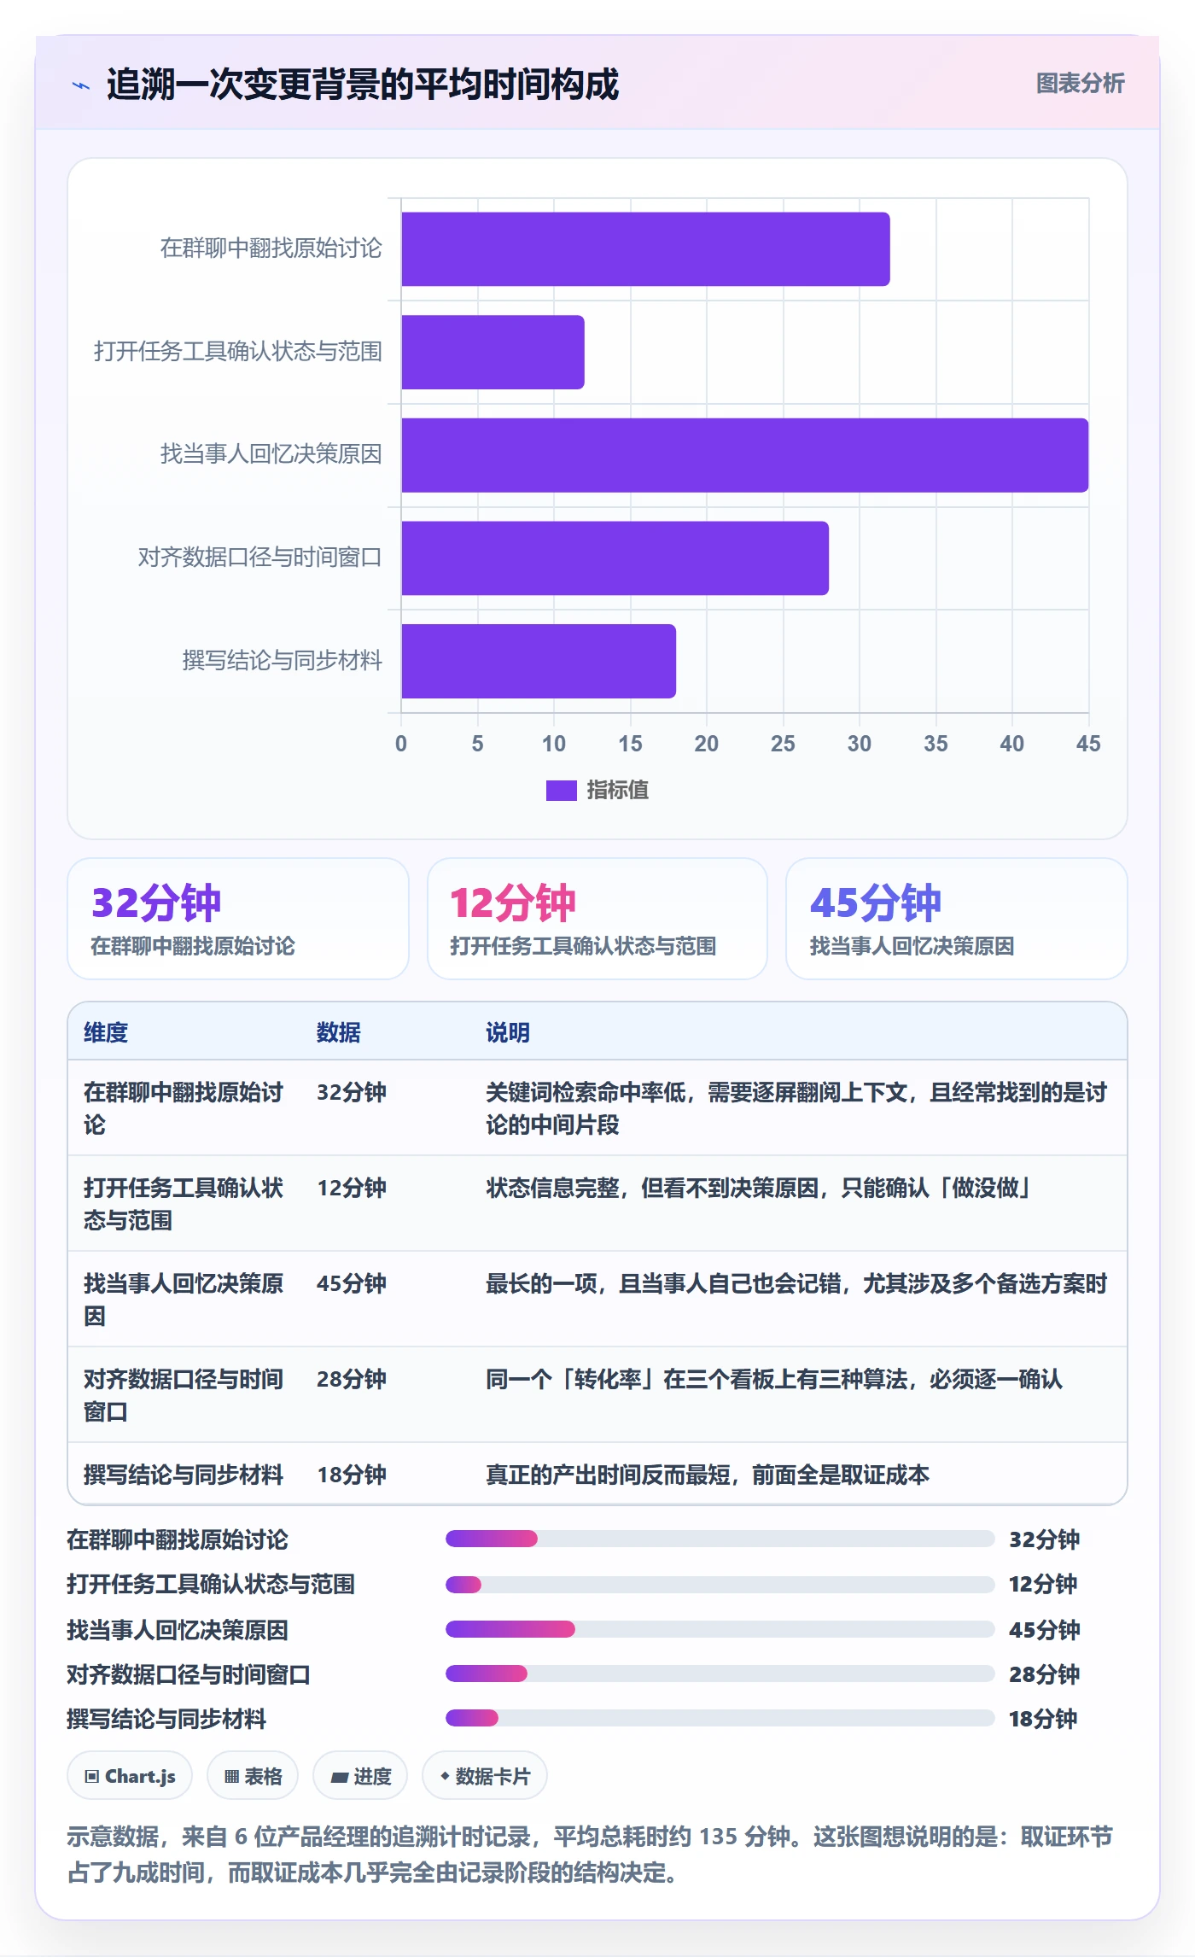The image size is (1195, 1957).
Task: Click the table description starting 关键词检索命中率低
Action: [x=796, y=1108]
